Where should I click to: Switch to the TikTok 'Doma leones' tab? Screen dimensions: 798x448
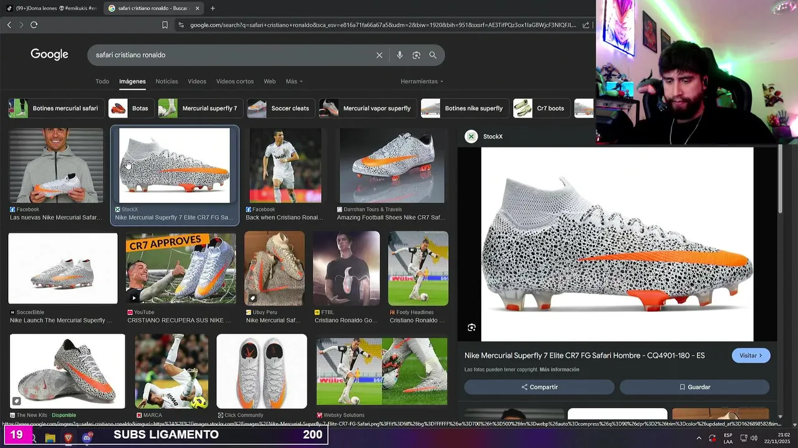(x=51, y=8)
